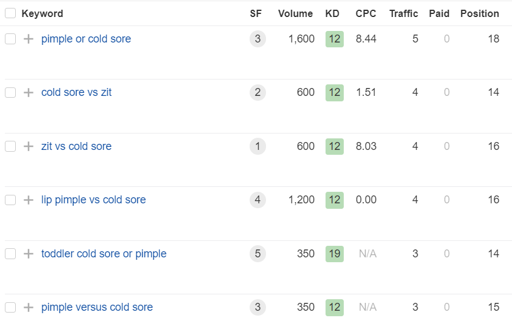This screenshot has width=512, height=332.
Task: Click plus icon for 'toddler cold sore or pimple'
Action: pos(28,254)
